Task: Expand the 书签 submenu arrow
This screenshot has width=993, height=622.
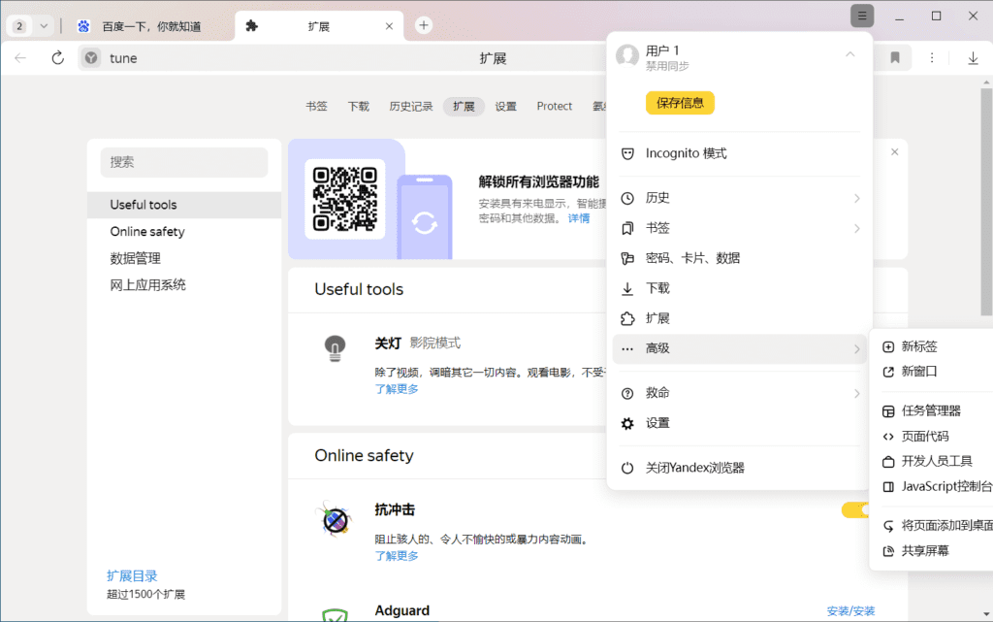Action: 856,229
